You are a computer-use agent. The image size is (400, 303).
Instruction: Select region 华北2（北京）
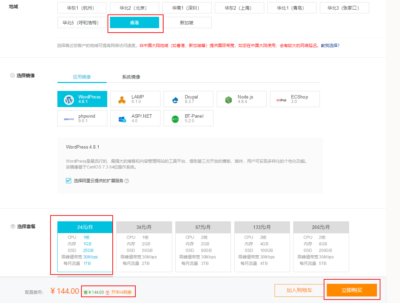134,8
